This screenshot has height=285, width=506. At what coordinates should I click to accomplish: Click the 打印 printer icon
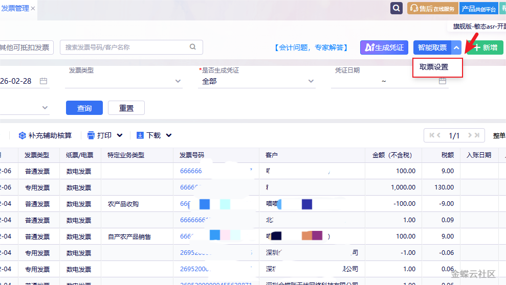tap(91, 135)
